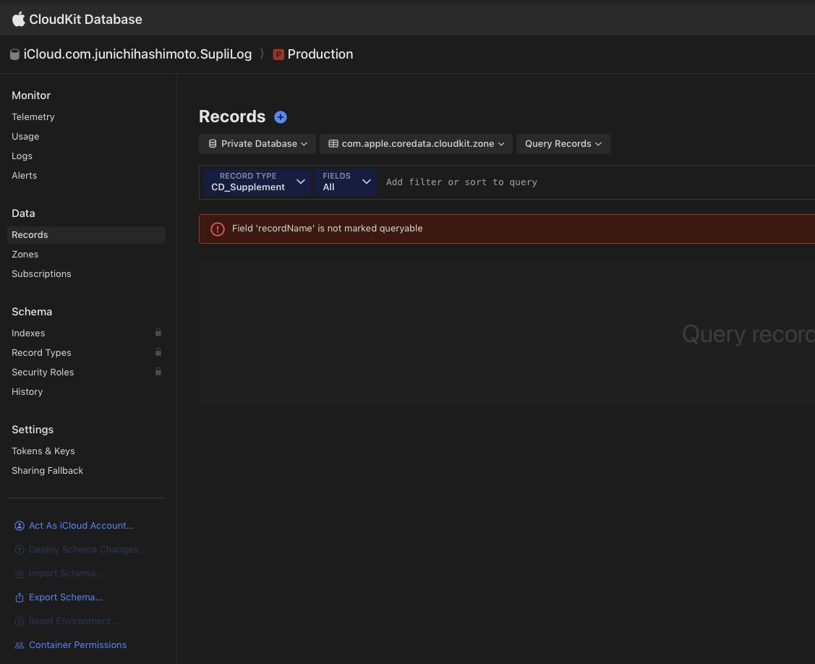Open the Private Database dropdown
Viewport: 815px width, 664px height.
click(257, 144)
